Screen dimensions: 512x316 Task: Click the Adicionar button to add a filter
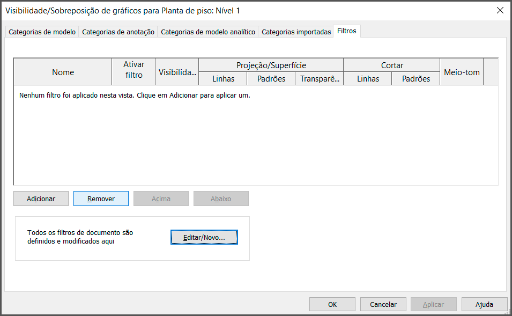click(x=41, y=199)
